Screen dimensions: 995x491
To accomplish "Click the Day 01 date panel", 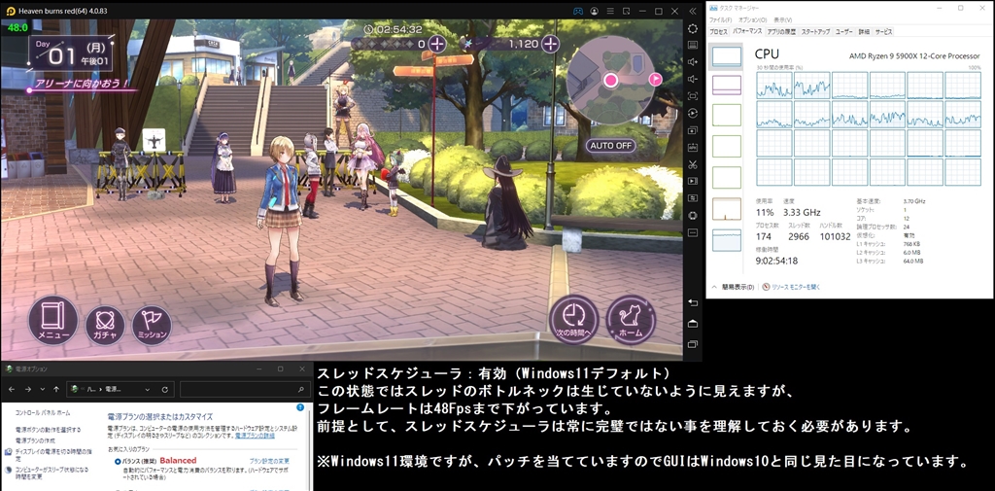I will [70, 53].
